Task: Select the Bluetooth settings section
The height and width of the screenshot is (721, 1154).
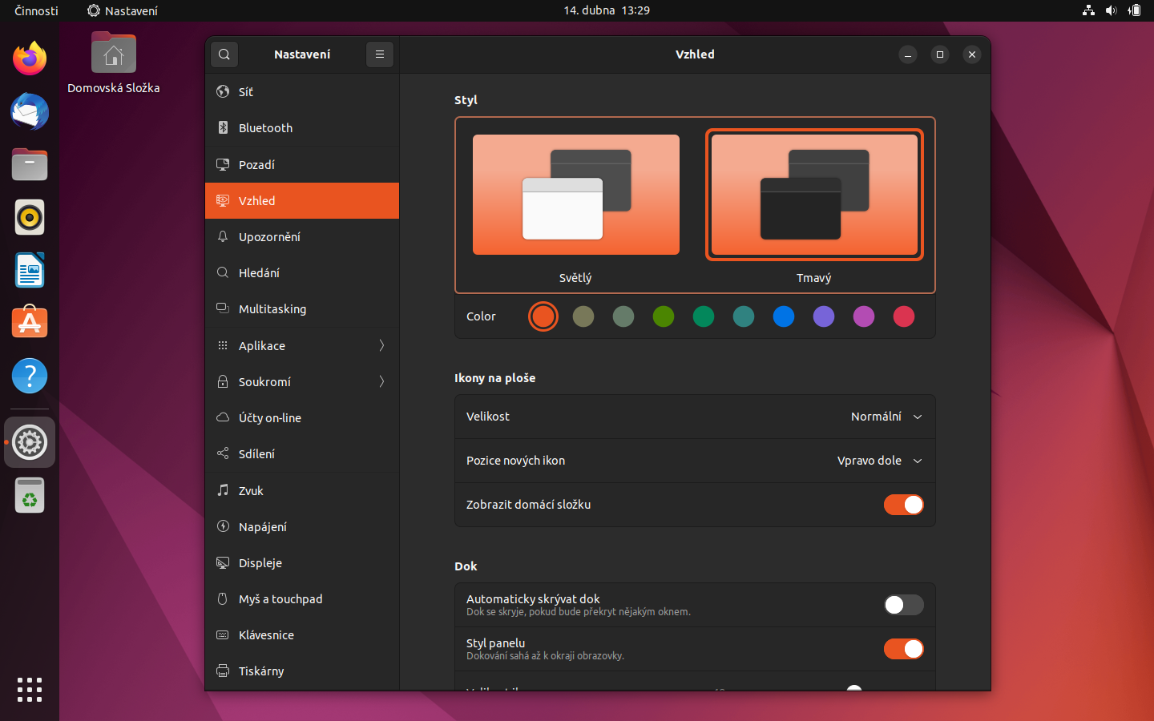Action: pos(265,127)
